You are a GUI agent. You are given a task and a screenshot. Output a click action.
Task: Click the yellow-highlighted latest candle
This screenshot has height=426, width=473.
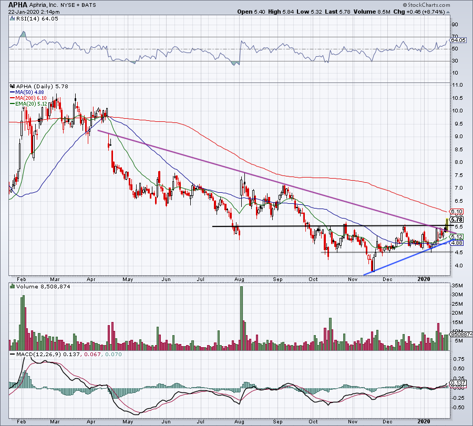[x=447, y=224]
